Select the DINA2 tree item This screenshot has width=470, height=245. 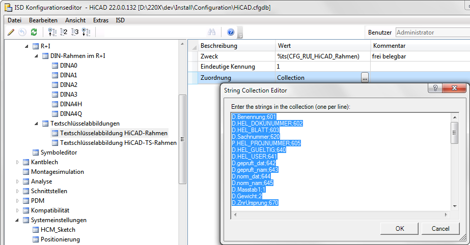click(68, 85)
